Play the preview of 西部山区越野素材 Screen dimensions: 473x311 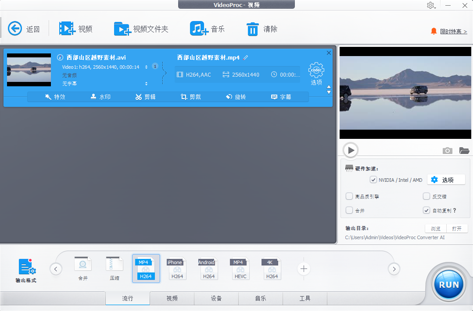point(350,150)
